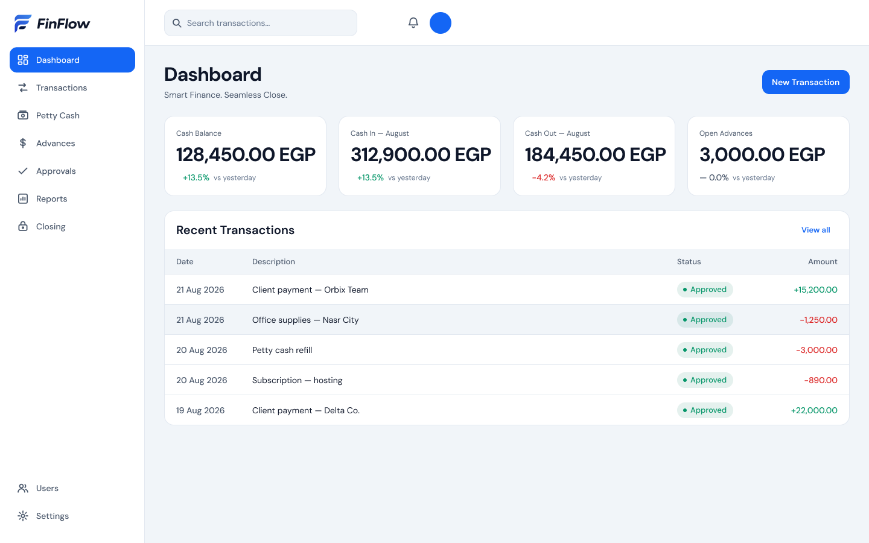Open the Reports page label

pos(52,198)
